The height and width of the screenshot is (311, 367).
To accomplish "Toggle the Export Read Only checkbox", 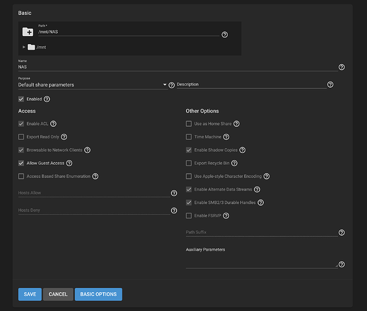I will (x=21, y=137).
